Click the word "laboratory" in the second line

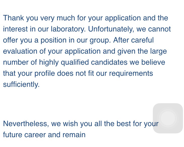click(68, 29)
